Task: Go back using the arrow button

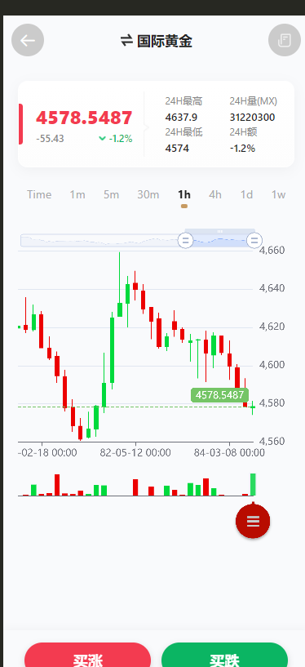Action: tap(28, 40)
